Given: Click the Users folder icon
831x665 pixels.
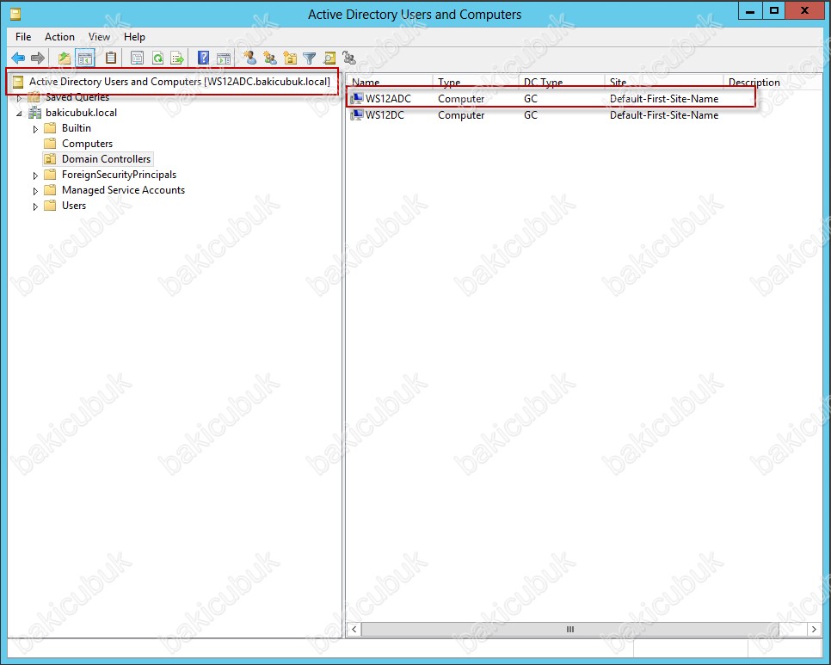Looking at the screenshot, I should tap(51, 206).
